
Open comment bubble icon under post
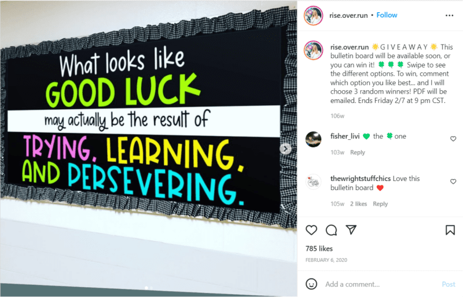point(331,230)
